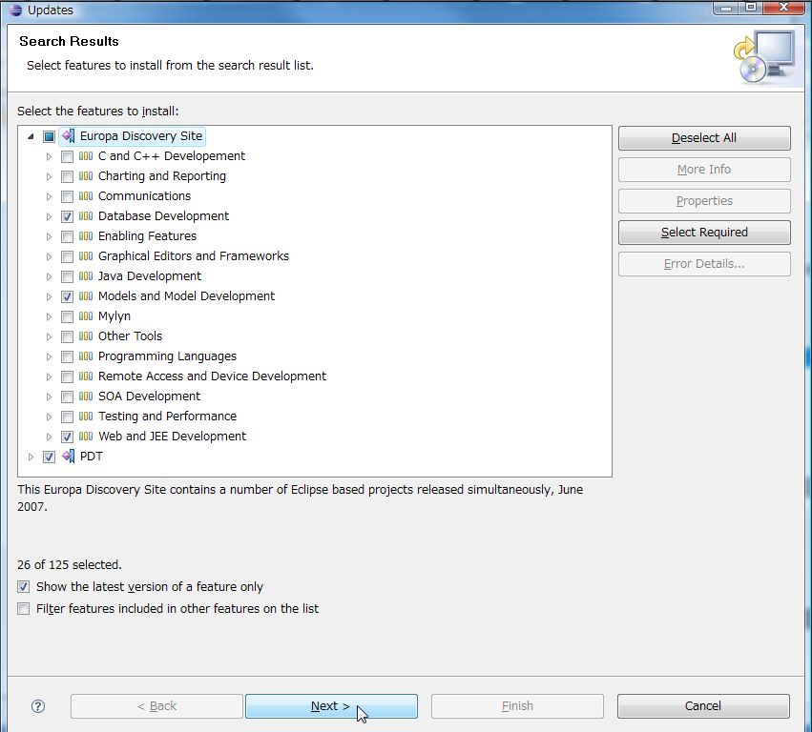This screenshot has width=812, height=732.
Task: Open the help question mark icon
Action: tap(38, 706)
